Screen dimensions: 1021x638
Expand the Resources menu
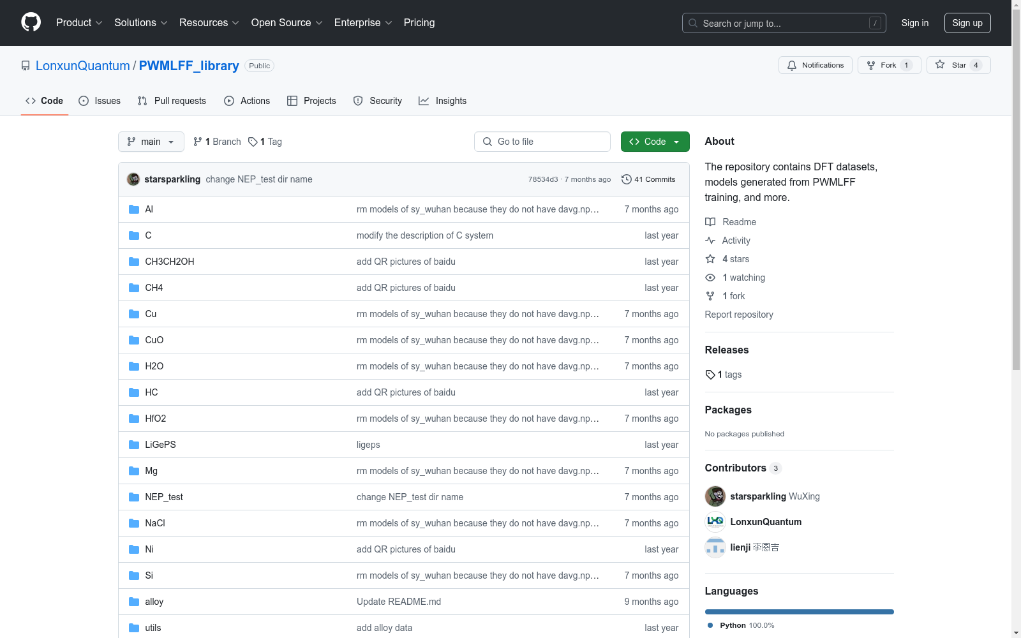209,23
